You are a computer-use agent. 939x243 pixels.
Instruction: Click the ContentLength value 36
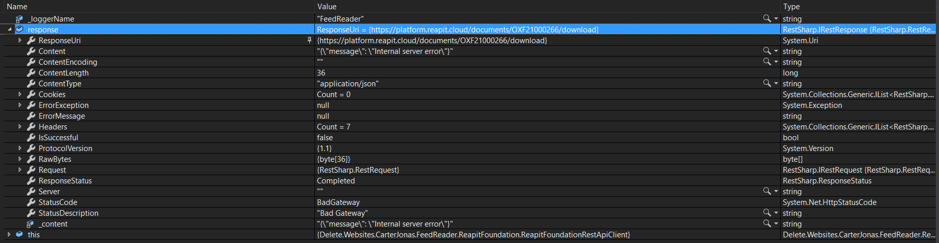[321, 72]
